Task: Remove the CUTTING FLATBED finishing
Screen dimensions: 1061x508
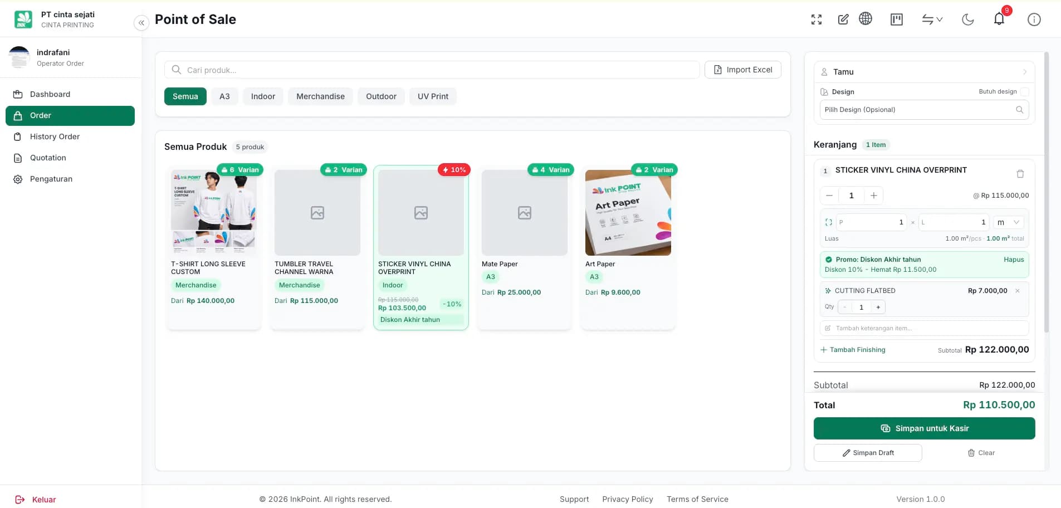Action: tap(1018, 291)
